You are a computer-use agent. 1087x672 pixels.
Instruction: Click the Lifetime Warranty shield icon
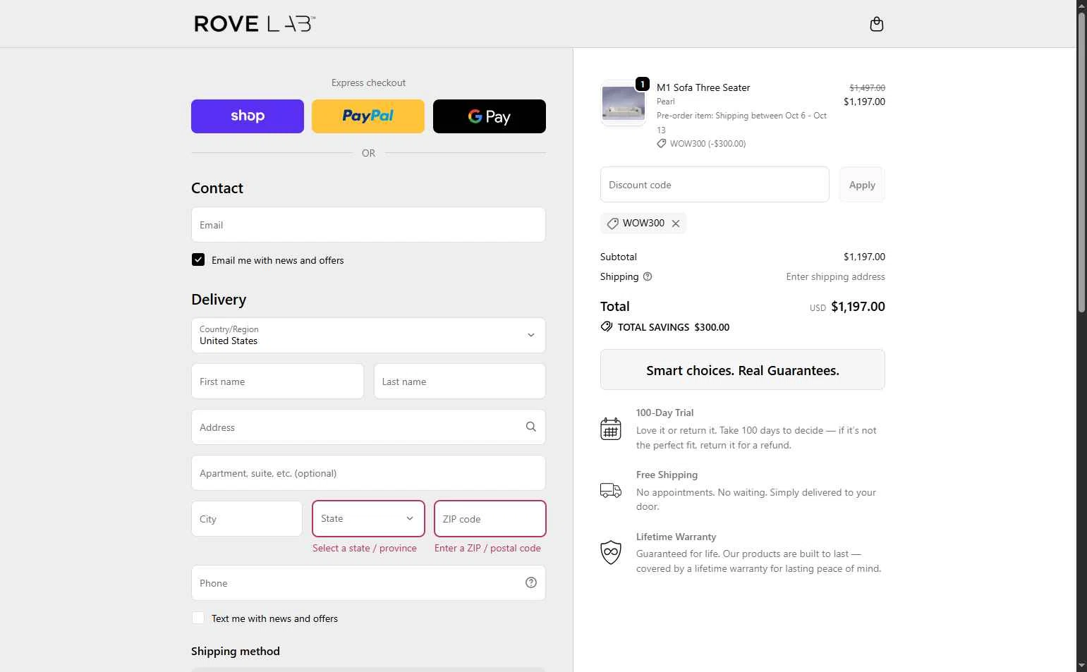[x=610, y=552]
